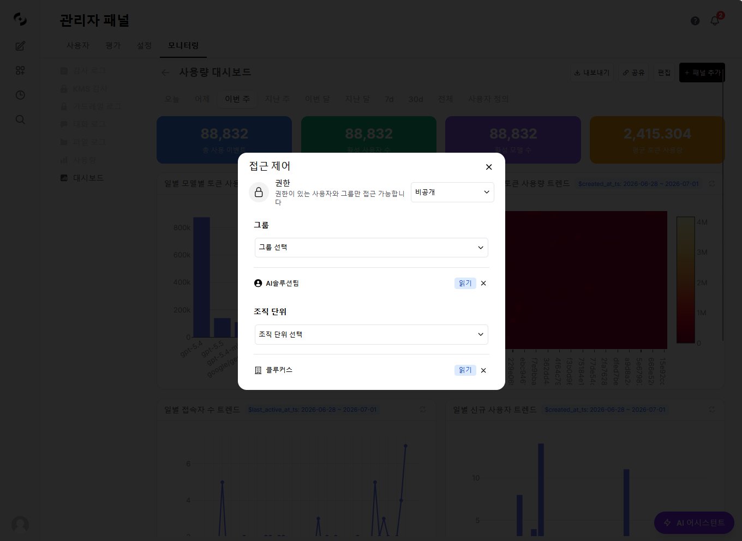The height and width of the screenshot is (541, 742).
Task: Open the 그룹 선택 dropdown
Action: (x=371, y=248)
